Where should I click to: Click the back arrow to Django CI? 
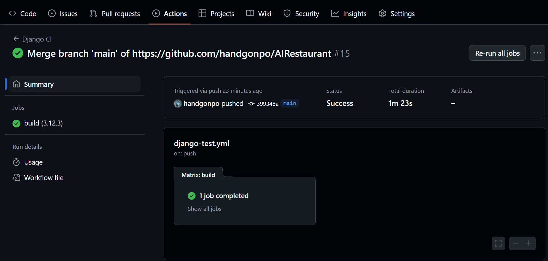(x=16, y=39)
